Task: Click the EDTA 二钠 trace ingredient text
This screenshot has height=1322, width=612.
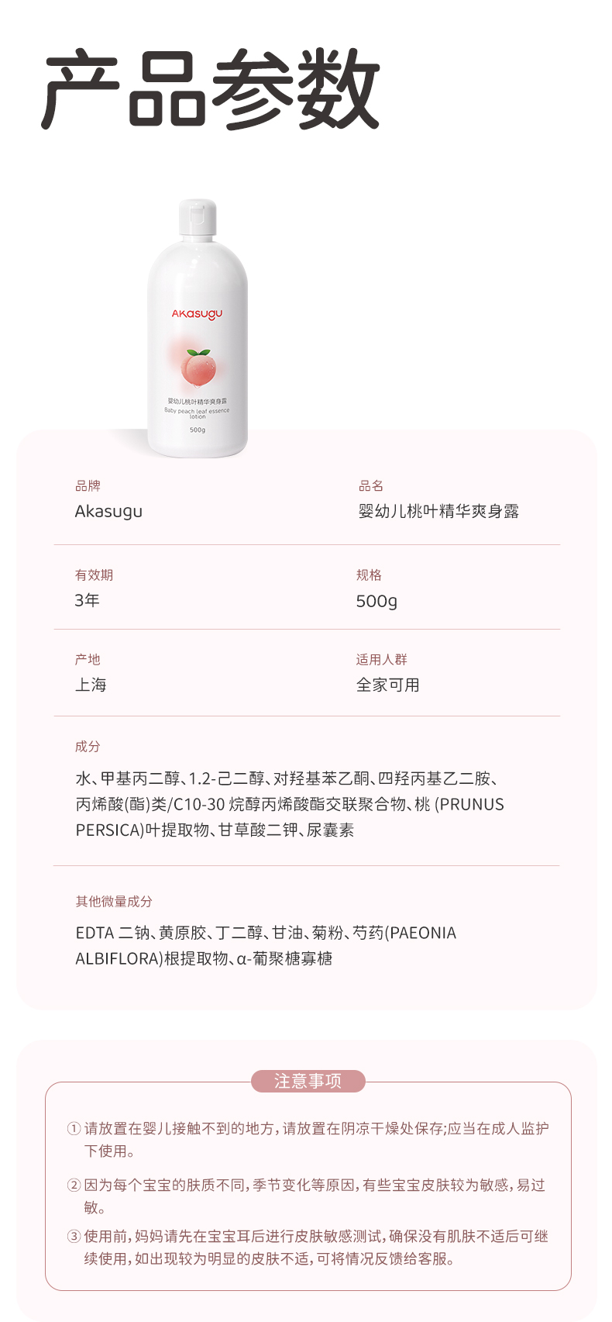Action: click(112, 933)
